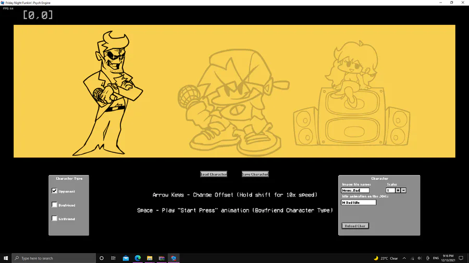This screenshot has height=263, width=469.
Task: Decrease scale with the minus stepper
Action: tap(403, 190)
